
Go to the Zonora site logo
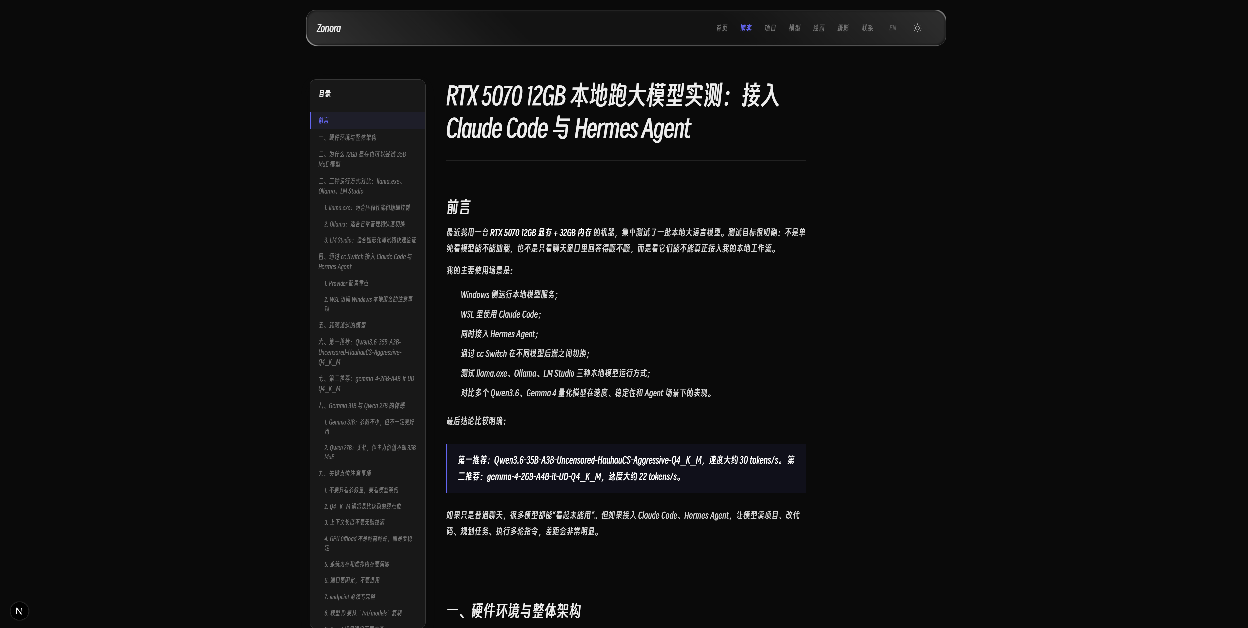328,28
